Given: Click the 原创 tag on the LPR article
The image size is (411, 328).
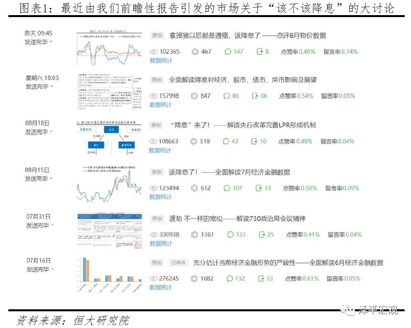Looking at the screenshot, I should (156, 125).
